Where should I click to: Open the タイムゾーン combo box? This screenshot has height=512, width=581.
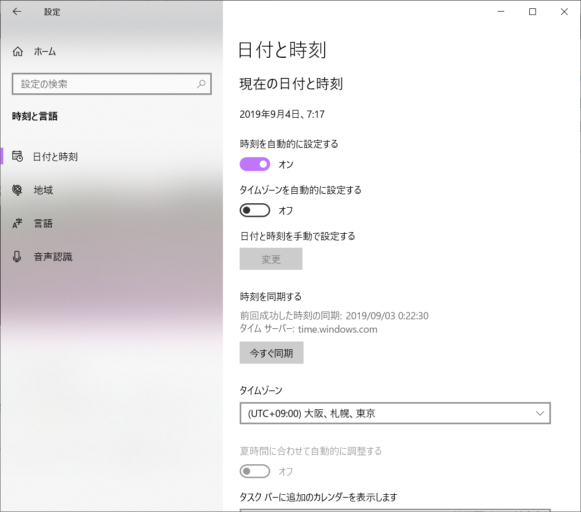pyautogui.click(x=395, y=413)
